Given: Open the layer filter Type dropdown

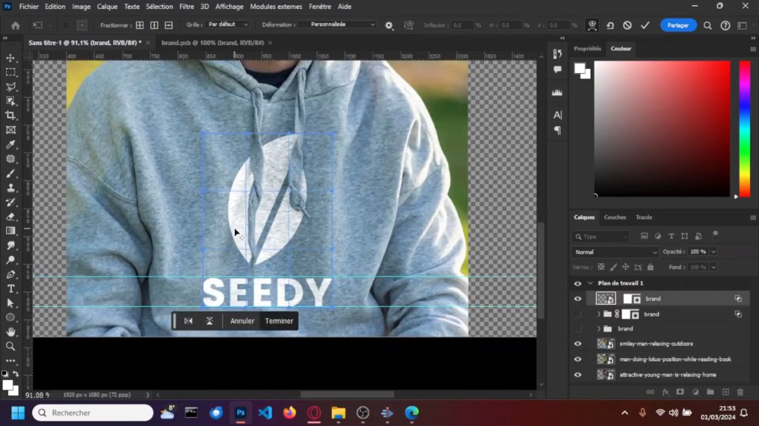Looking at the screenshot, I should (600, 237).
